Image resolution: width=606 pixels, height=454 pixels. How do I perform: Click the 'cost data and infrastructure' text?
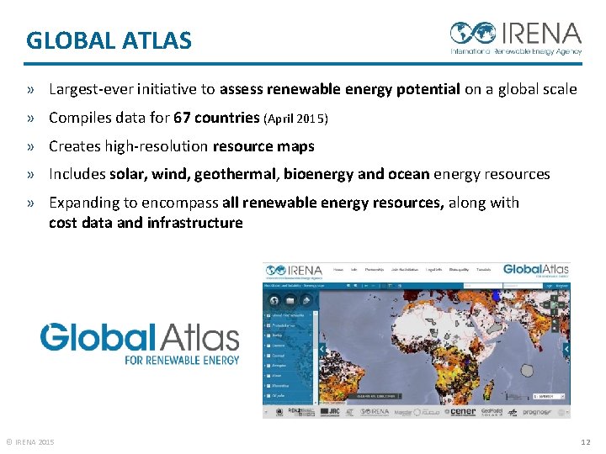[x=146, y=223]
